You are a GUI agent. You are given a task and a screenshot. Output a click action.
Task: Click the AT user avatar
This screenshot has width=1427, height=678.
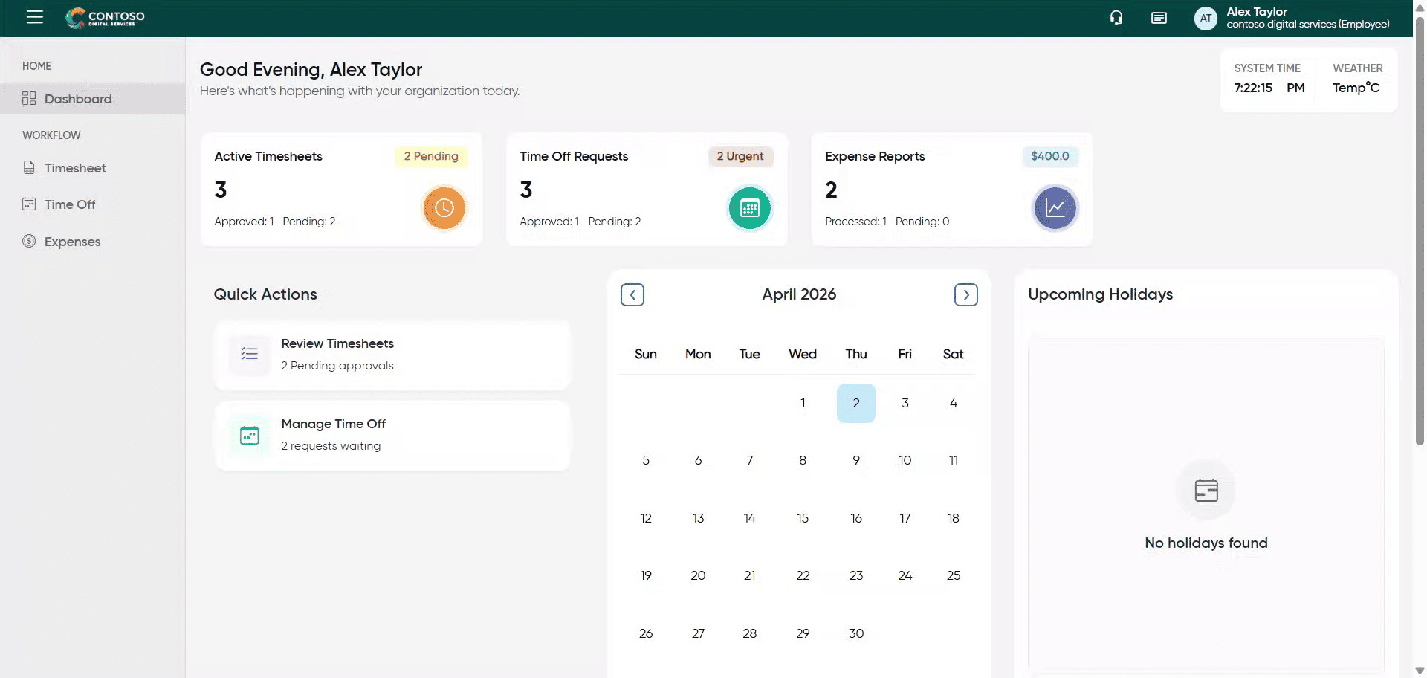(x=1205, y=19)
